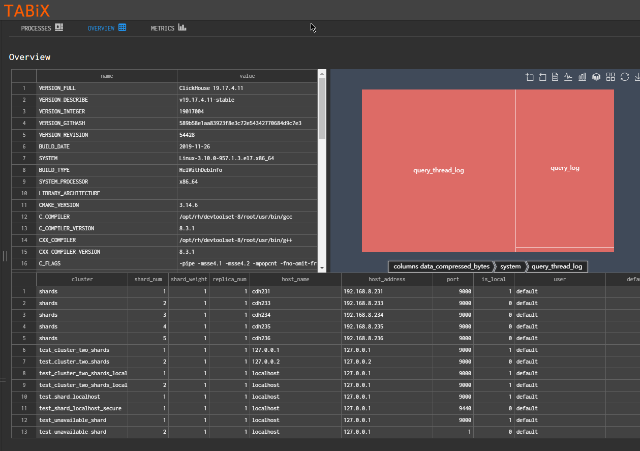Switch treemap to bar chart view

pyautogui.click(x=582, y=77)
